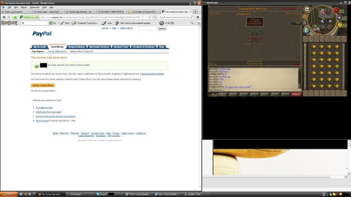
Task: Toggle Private chat filter
Action: point(244,94)
